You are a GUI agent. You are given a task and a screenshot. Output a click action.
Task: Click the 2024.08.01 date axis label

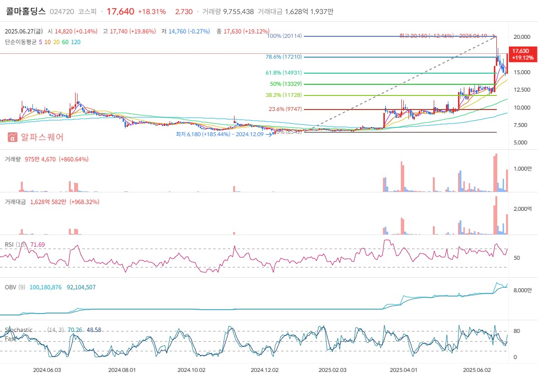122,370
